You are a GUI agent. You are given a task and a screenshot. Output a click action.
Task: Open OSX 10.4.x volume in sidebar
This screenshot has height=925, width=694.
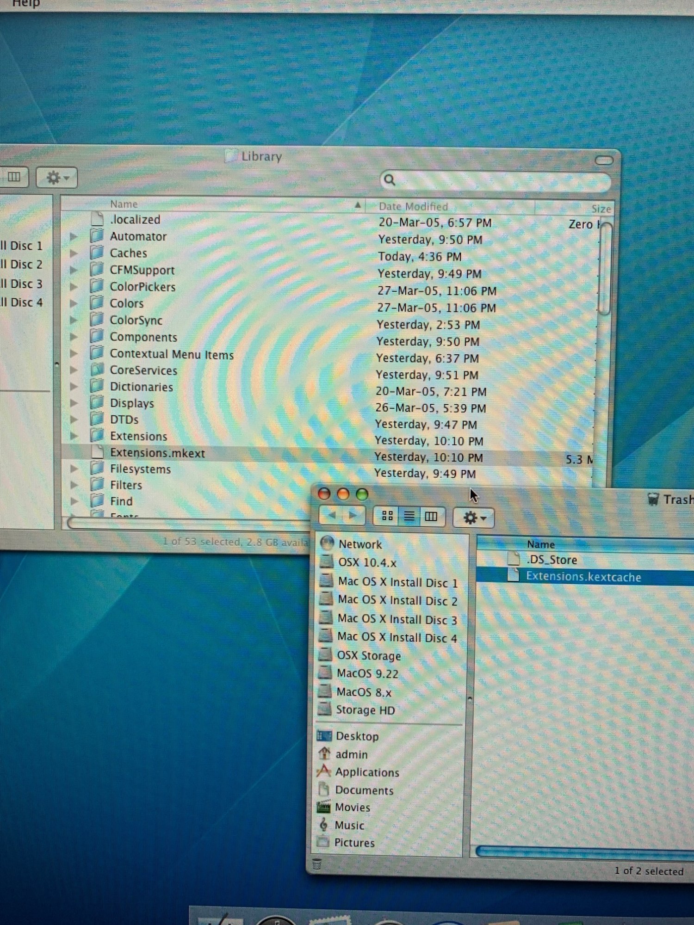[x=358, y=562]
